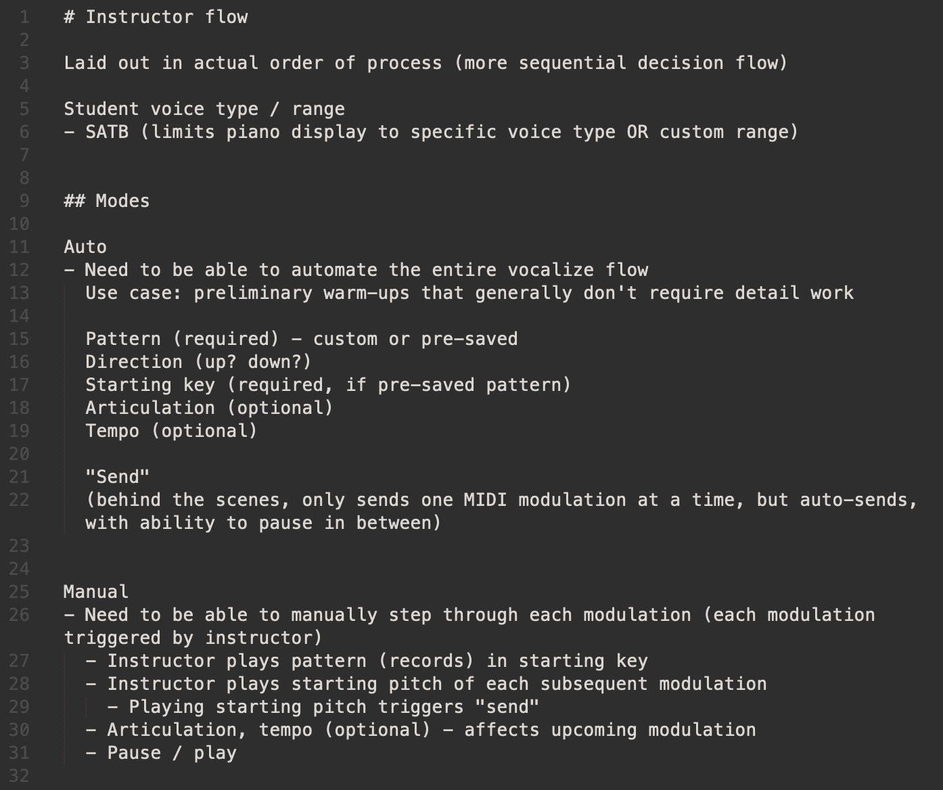Click line number 22 in the gutter
Viewport: 943px width, 790px height.
click(x=19, y=500)
